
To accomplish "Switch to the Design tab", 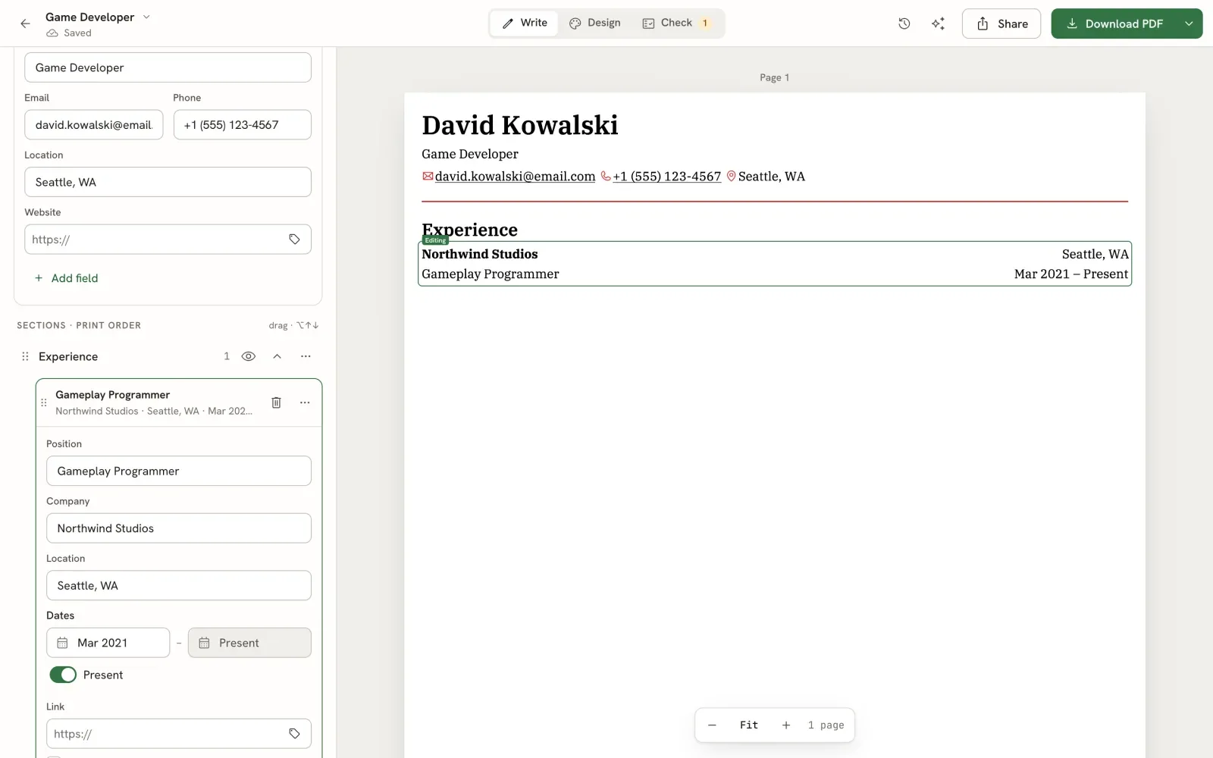I will (595, 23).
